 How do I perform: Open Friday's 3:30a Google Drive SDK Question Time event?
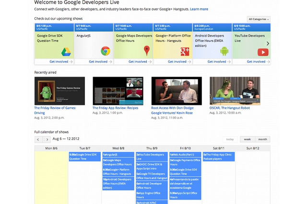point(185,172)
